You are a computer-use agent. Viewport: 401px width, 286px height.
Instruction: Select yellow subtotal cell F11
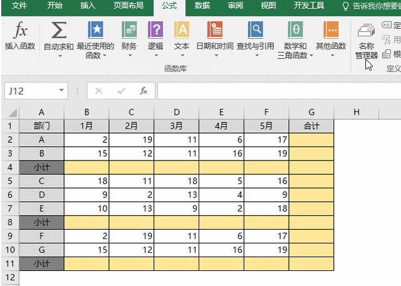266,263
